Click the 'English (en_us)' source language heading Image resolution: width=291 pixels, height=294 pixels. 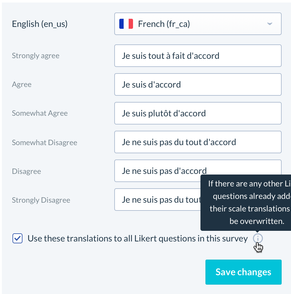(x=40, y=24)
